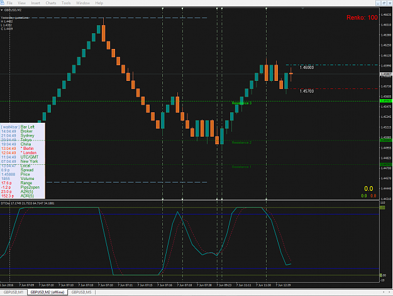Open the View menu
393x296 pixels.
(21, 3)
